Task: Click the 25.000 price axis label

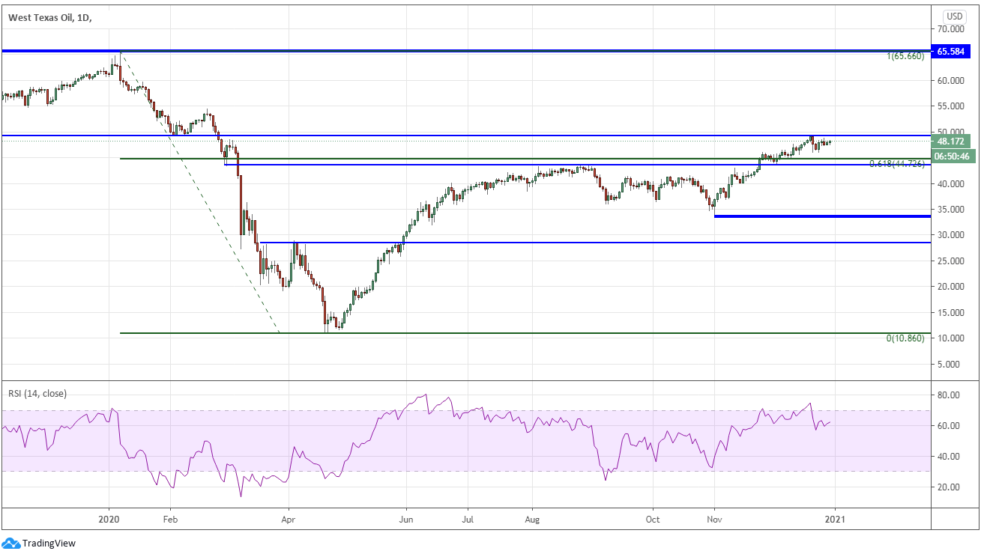Action: click(950, 261)
